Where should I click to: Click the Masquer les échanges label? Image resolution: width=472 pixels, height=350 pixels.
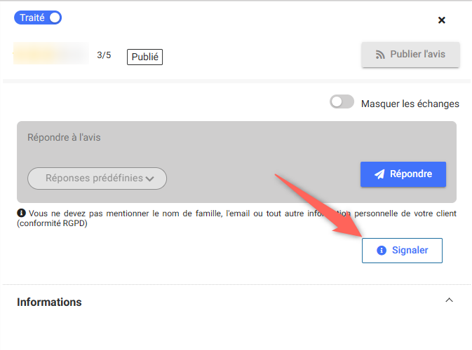point(410,104)
